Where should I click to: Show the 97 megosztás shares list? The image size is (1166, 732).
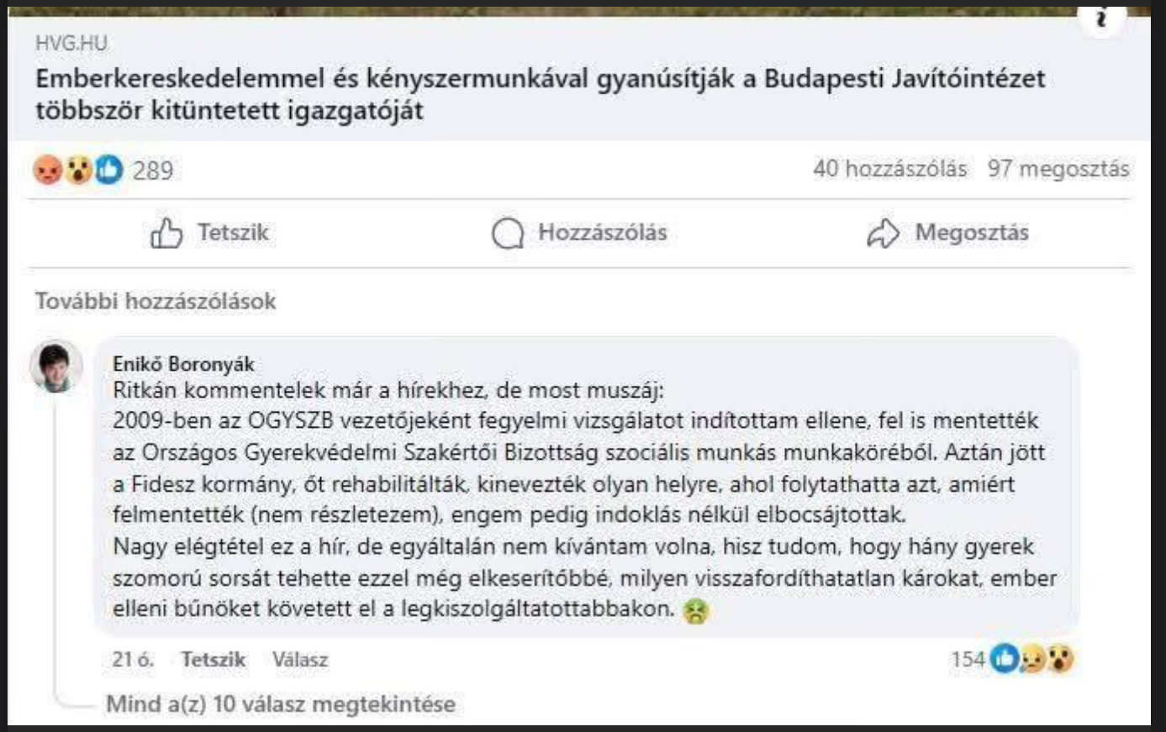click(x=1058, y=169)
